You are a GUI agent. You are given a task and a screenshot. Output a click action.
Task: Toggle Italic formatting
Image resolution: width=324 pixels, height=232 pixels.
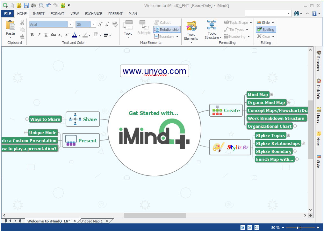click(x=39, y=35)
